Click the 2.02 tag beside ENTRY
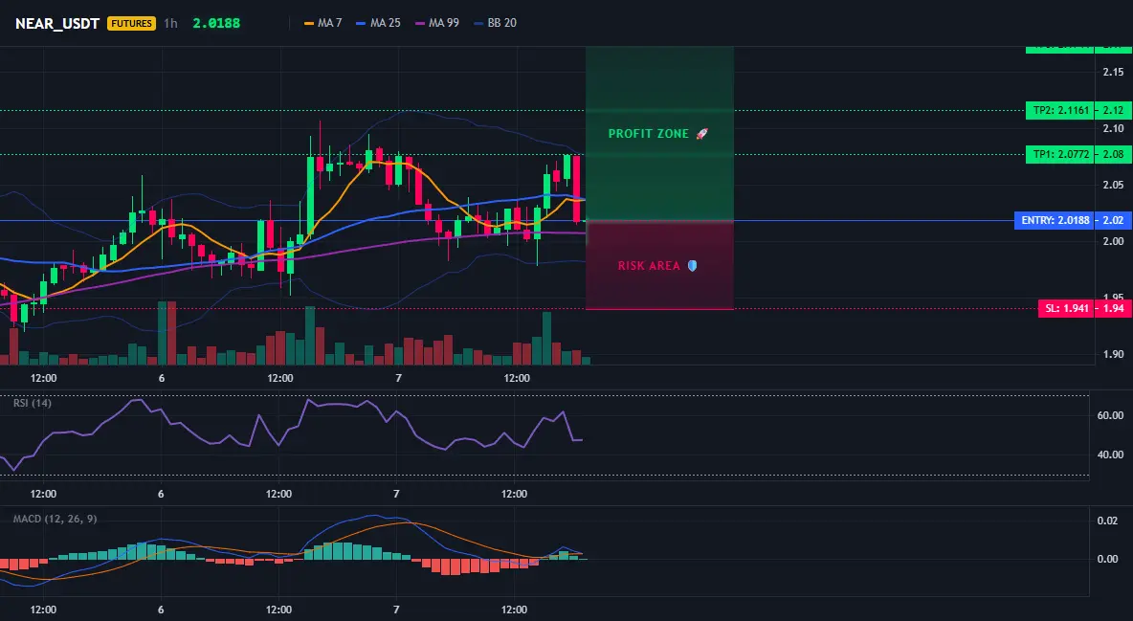 click(1114, 220)
